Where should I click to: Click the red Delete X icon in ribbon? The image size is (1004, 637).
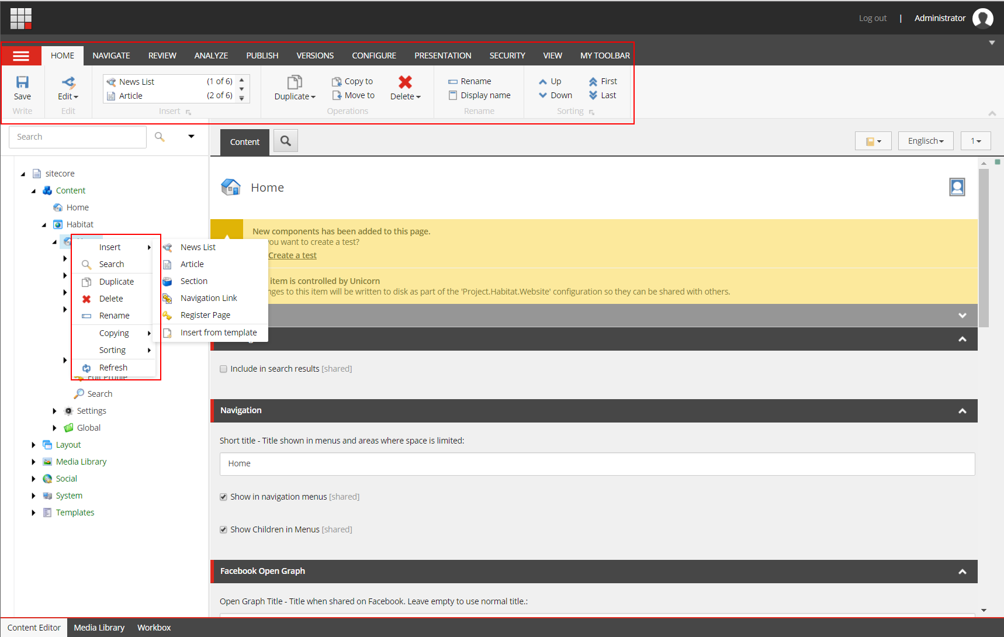coord(405,82)
